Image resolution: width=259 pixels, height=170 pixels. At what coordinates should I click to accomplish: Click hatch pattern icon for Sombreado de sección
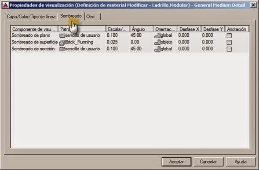62,49
